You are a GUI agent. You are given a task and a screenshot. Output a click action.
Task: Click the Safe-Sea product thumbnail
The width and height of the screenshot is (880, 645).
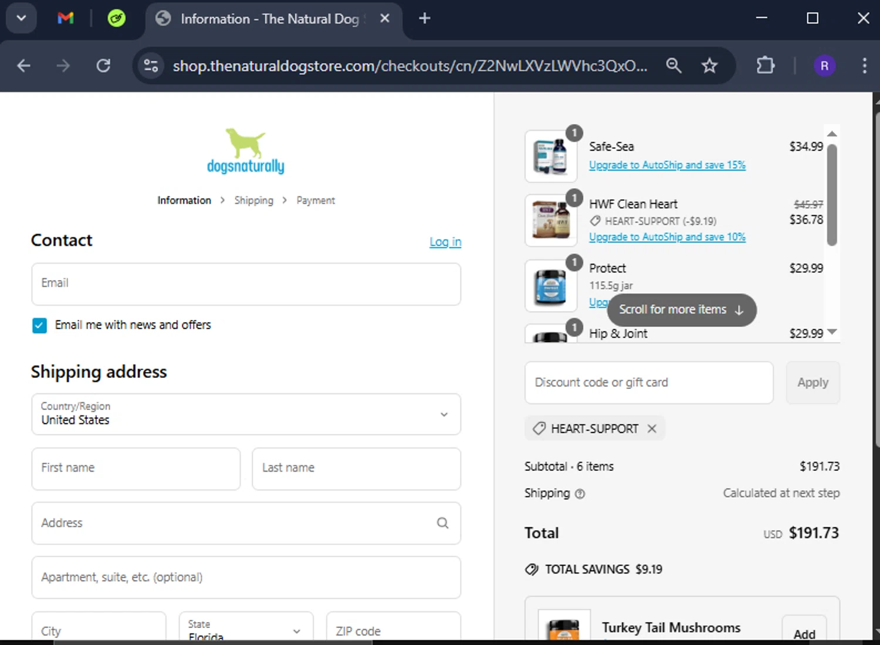550,156
